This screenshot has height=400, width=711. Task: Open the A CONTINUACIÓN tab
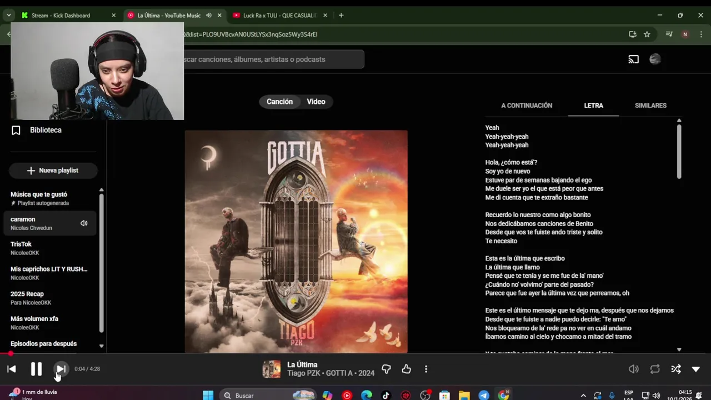point(527,106)
